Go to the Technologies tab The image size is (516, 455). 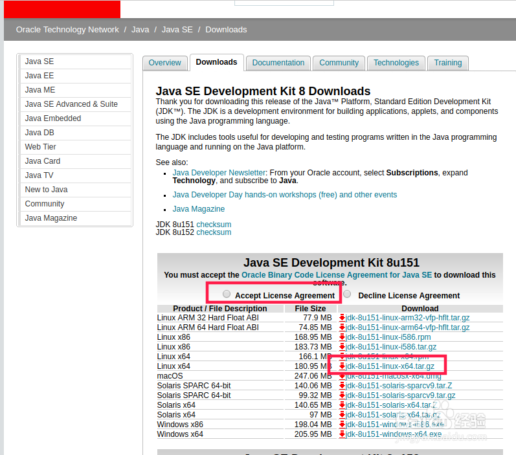pos(396,63)
